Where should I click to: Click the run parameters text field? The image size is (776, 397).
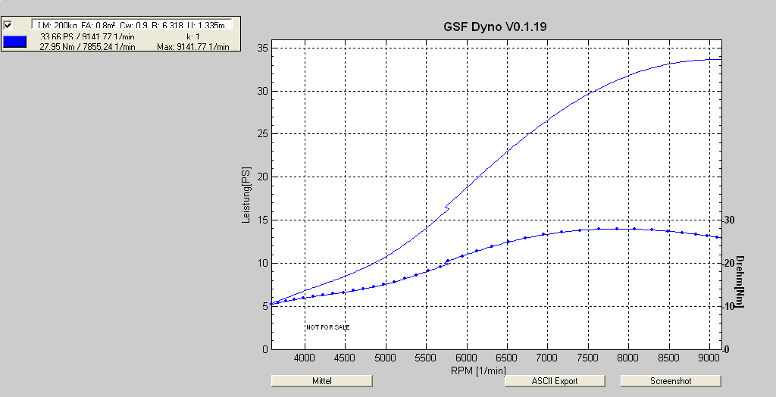(130, 25)
